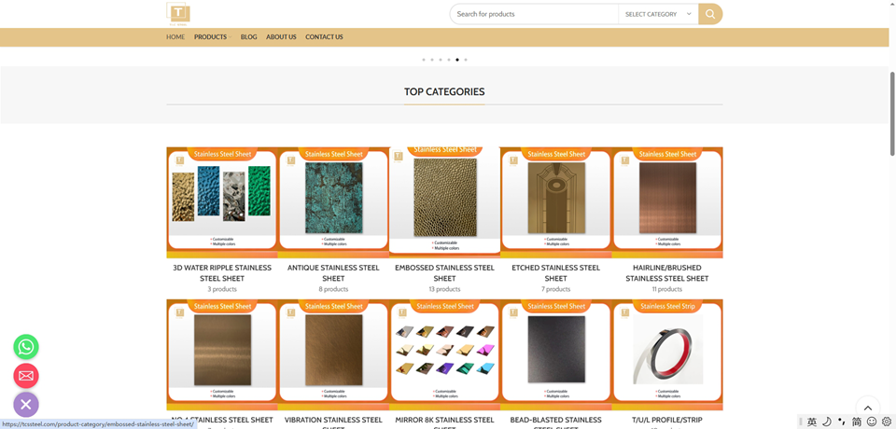Viewport: 896px width, 429px height.
Task: Open Embossed Stainless Steel Sheet category link
Action: pos(444,272)
